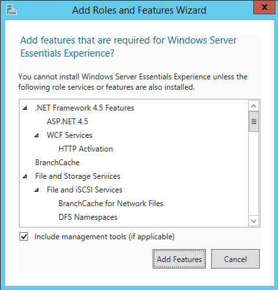This screenshot has width=278, height=290.
Task: Select the .NET Framework 4.5 Features label
Action: (84, 108)
